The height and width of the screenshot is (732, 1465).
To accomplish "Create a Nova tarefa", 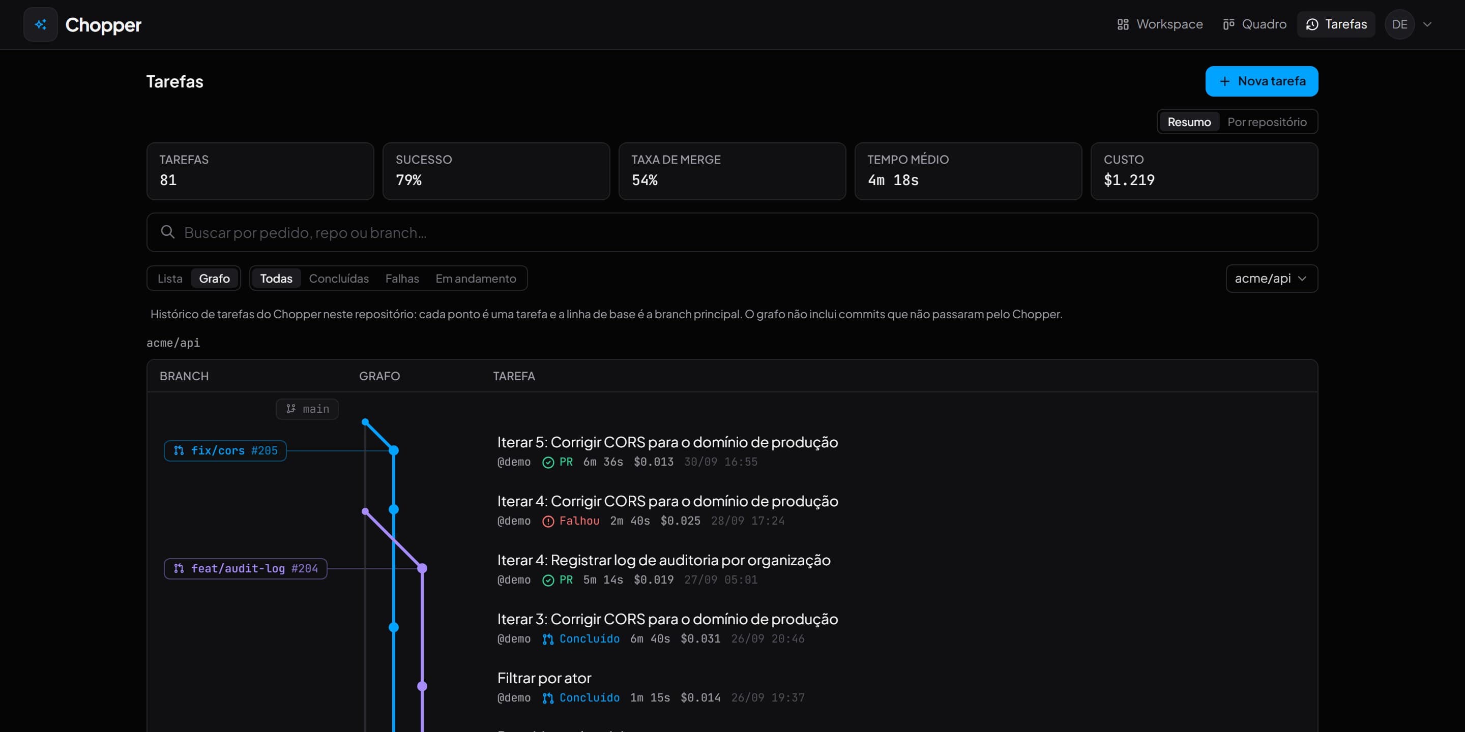I will [x=1262, y=81].
